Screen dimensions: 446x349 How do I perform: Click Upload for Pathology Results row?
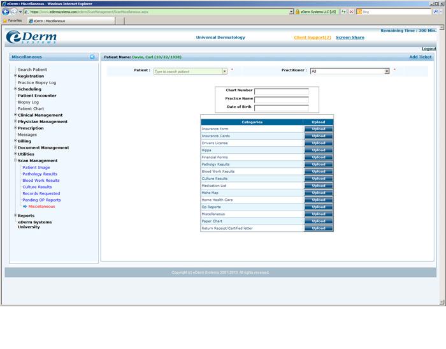click(319, 165)
